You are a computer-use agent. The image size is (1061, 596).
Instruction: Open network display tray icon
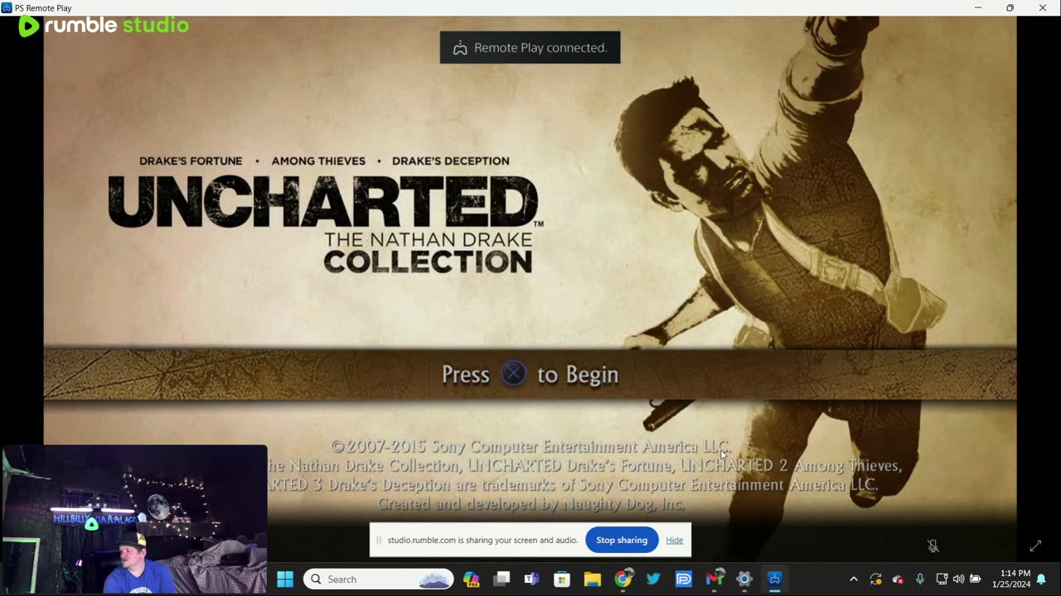(x=942, y=579)
